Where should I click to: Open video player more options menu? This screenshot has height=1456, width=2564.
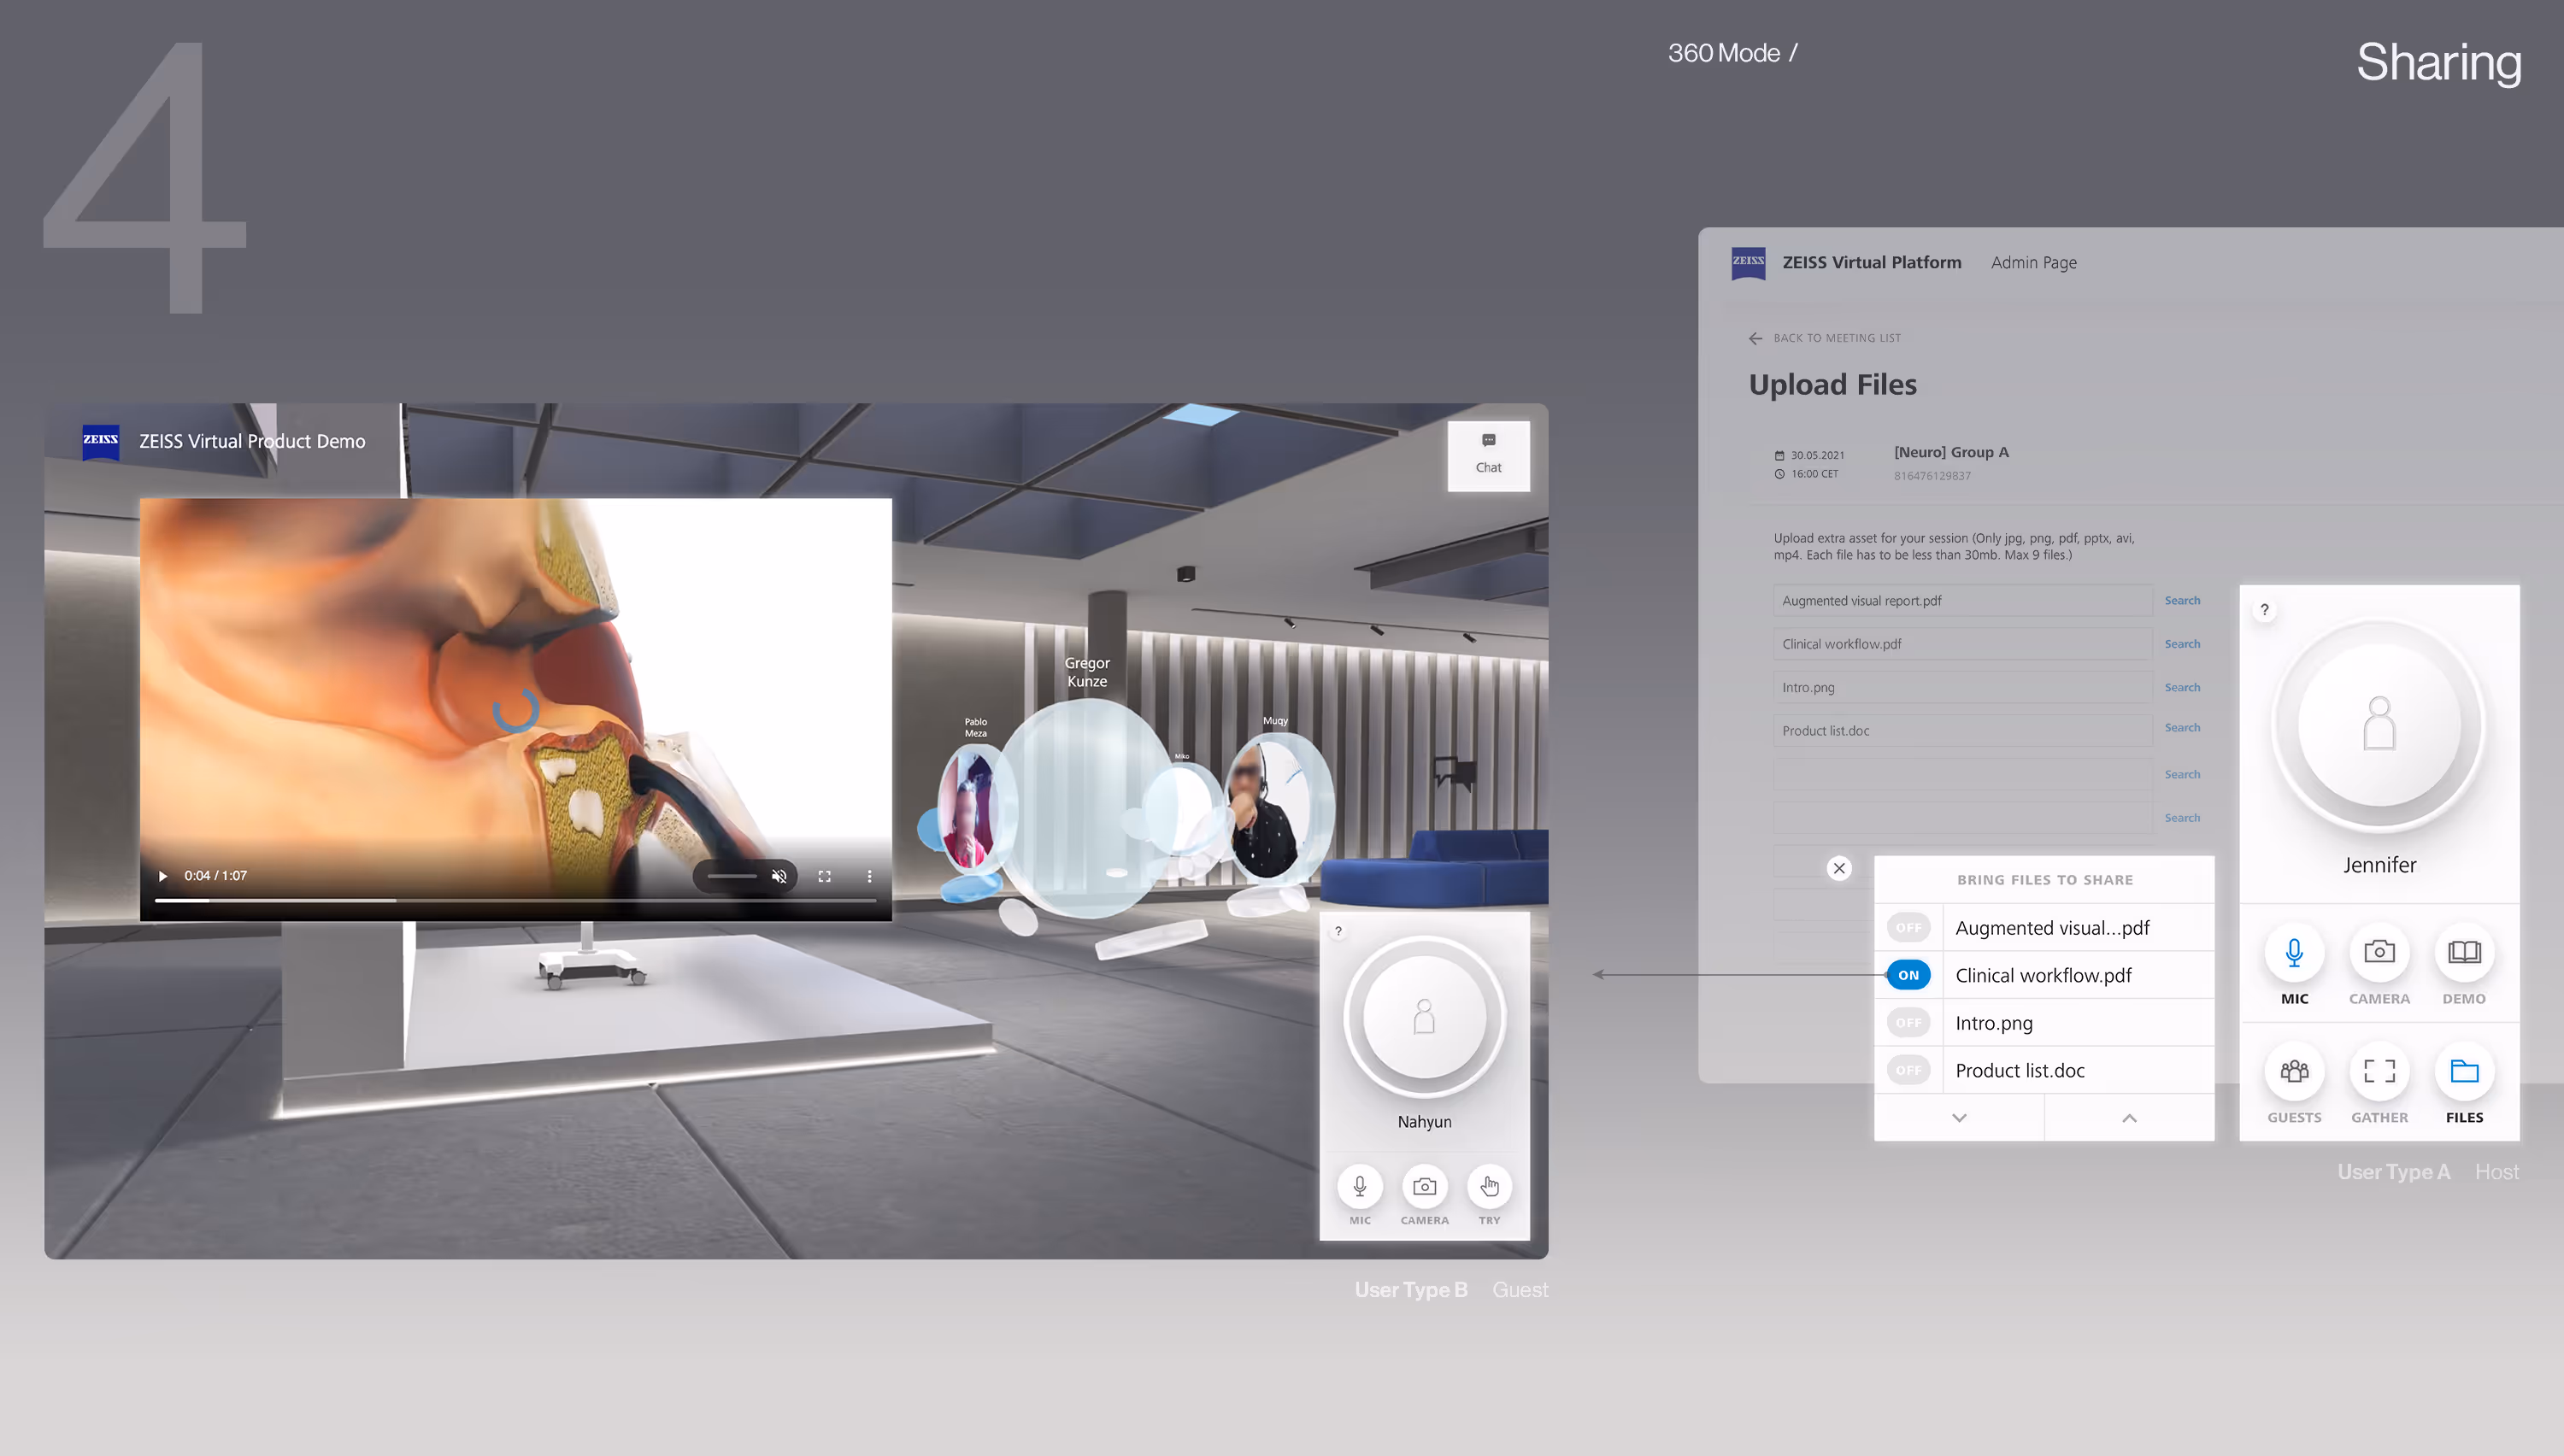click(x=869, y=876)
